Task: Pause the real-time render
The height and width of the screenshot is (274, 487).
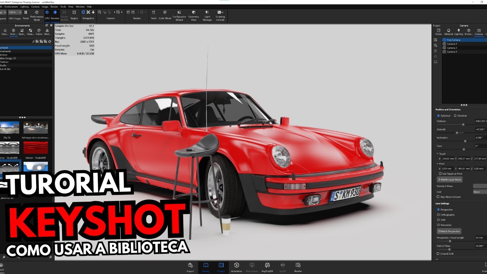Action: (25, 14)
